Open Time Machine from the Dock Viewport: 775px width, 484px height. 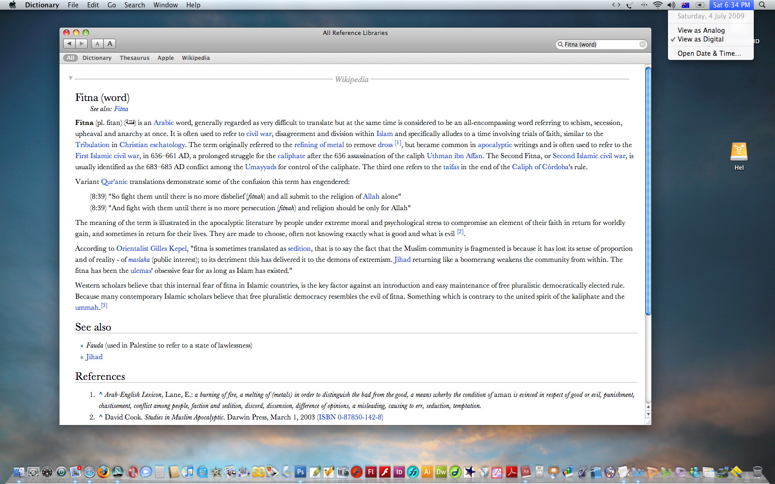point(61,472)
